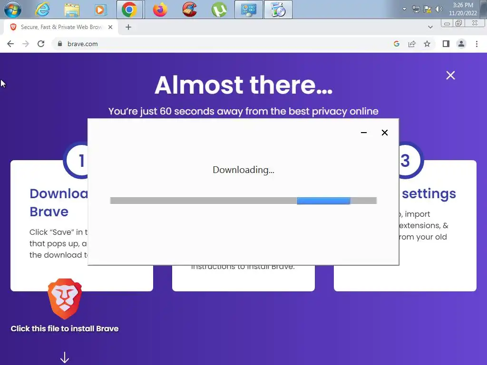Screen dimensions: 487x365
Task: Minimize the Chrome browser window
Action: pos(447,23)
